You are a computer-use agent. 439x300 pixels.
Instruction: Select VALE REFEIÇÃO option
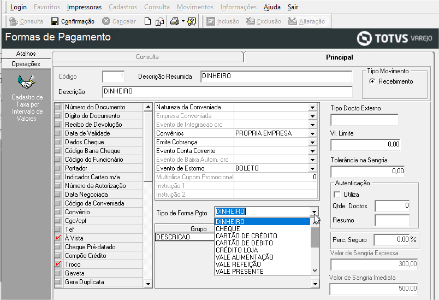[263, 264]
